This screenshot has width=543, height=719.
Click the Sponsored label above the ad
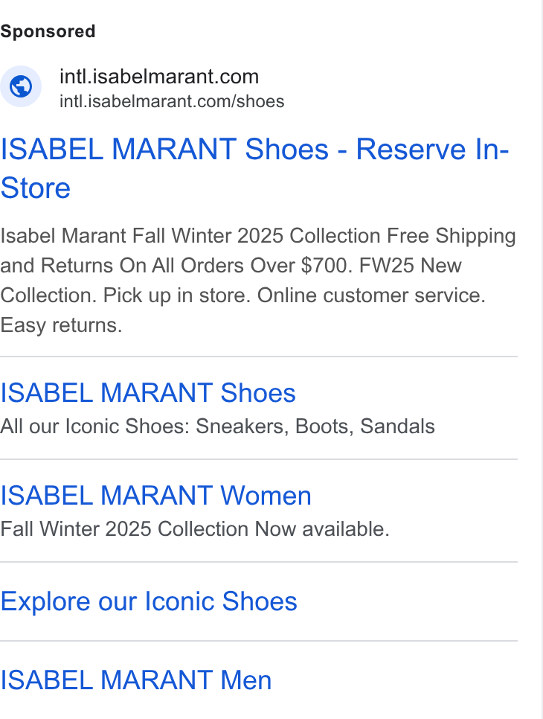coord(48,32)
